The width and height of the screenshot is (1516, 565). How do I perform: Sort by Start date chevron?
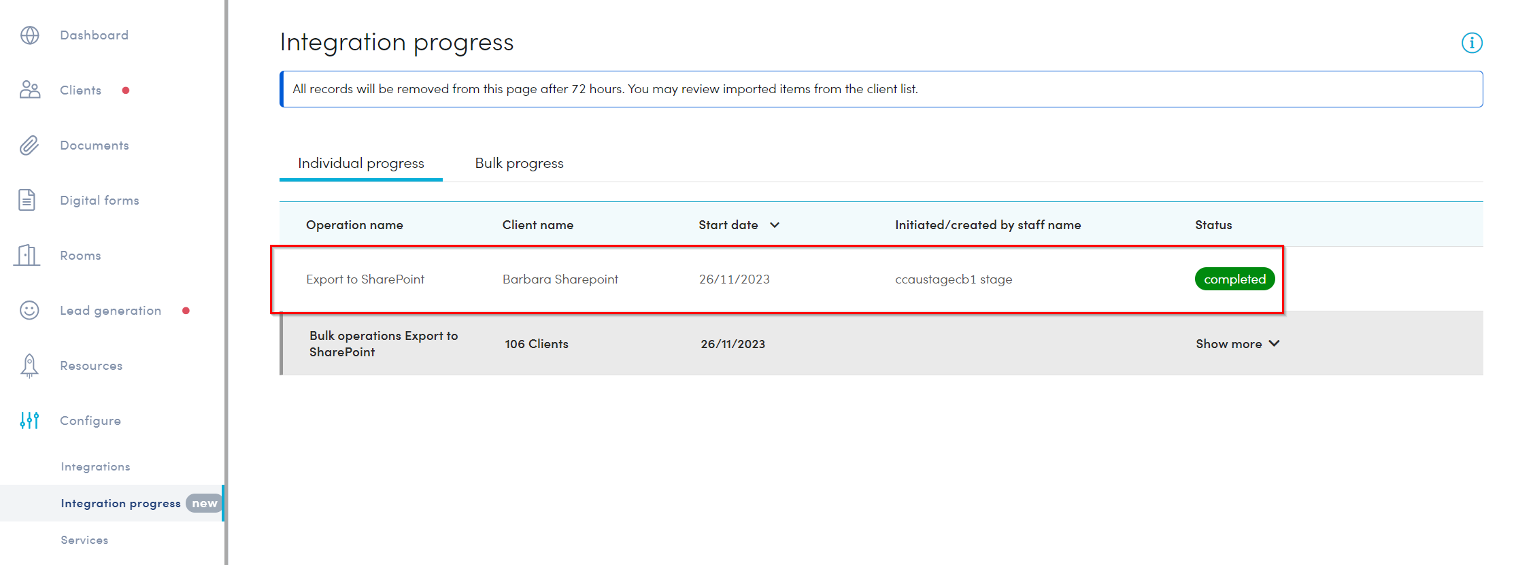775,225
